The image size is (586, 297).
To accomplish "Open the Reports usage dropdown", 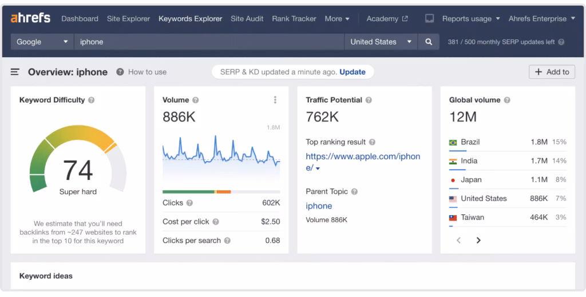I will point(470,18).
